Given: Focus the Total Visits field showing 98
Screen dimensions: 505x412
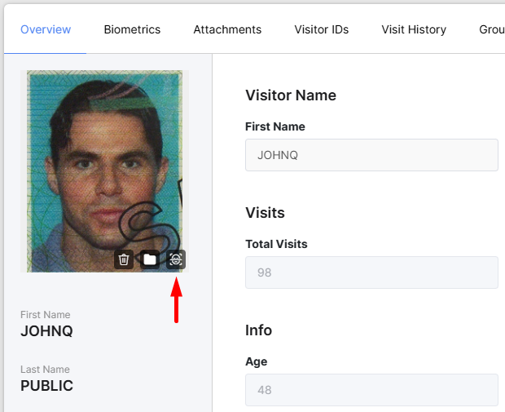Looking at the screenshot, I should coord(371,272).
